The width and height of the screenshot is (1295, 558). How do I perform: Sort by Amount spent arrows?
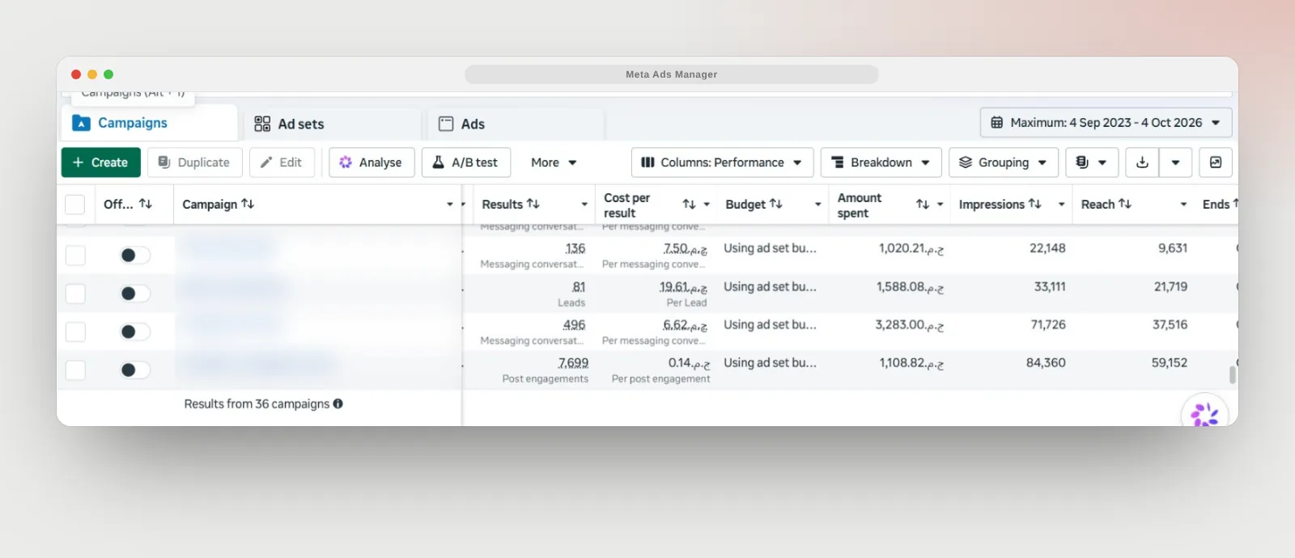pos(922,205)
